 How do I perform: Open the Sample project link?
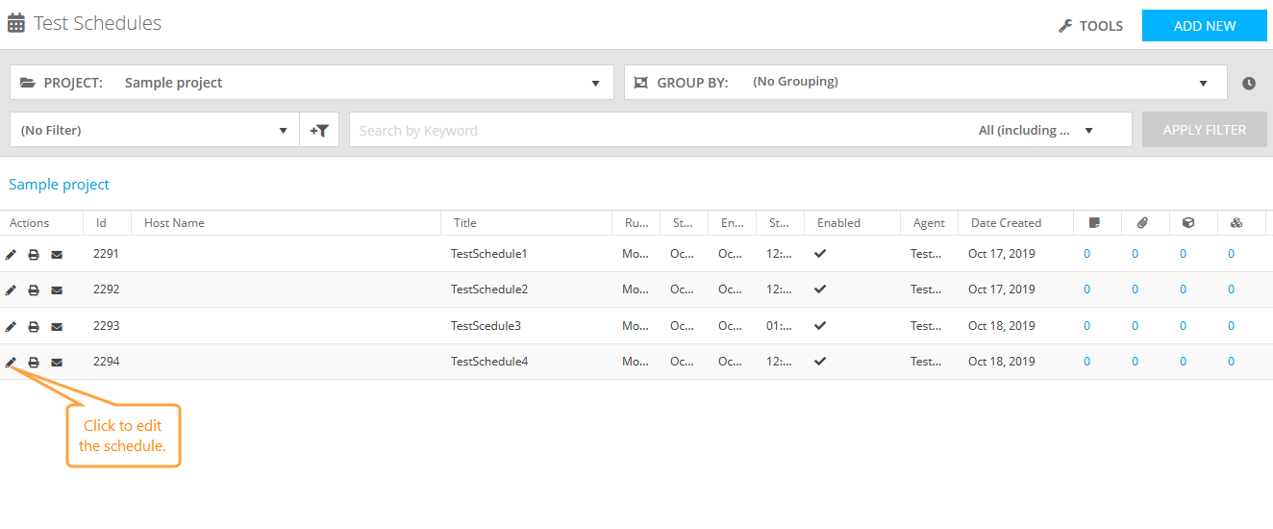tap(60, 185)
